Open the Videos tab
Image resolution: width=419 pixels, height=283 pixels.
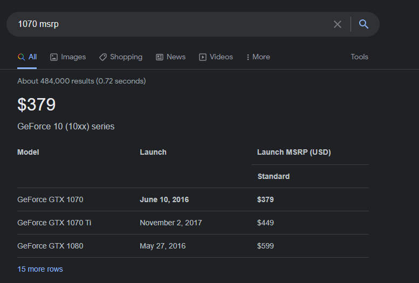(x=216, y=57)
